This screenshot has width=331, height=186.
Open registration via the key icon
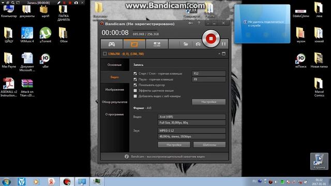click(x=190, y=23)
